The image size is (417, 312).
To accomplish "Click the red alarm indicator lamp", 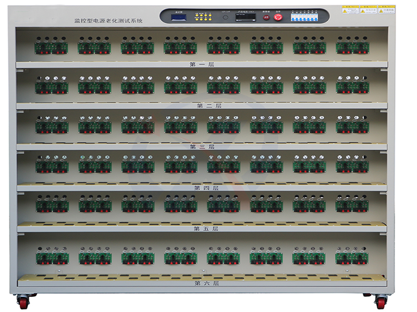I will click(x=266, y=17).
